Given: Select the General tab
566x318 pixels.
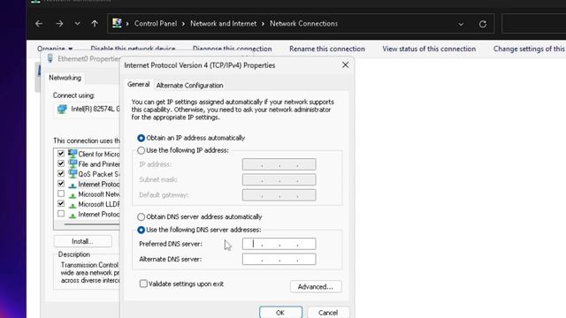Looking at the screenshot, I should coord(138,84).
